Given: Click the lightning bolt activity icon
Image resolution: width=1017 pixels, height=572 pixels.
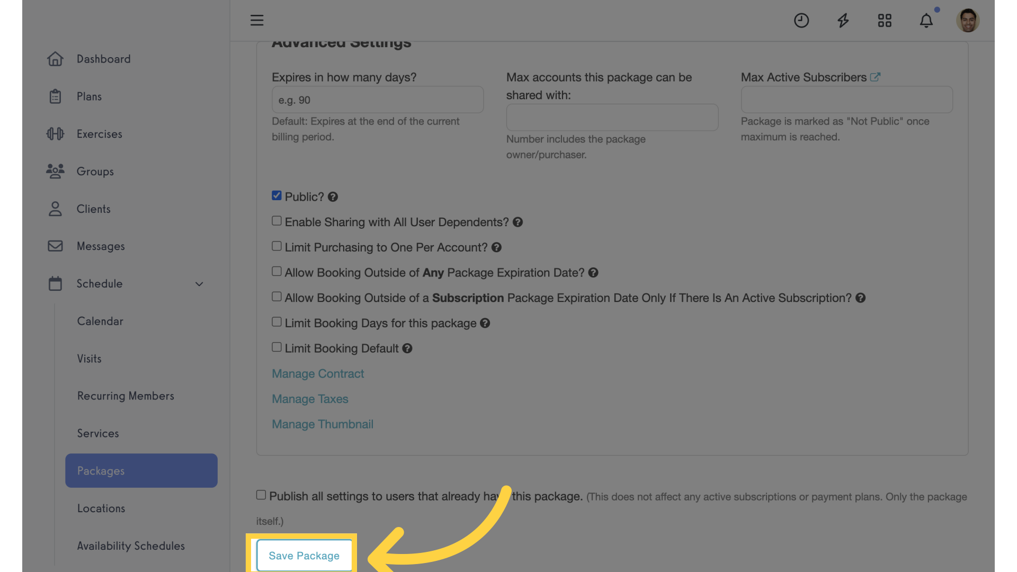Looking at the screenshot, I should tap(843, 20).
